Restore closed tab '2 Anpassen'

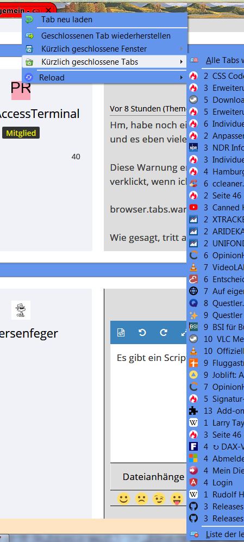click(217, 135)
